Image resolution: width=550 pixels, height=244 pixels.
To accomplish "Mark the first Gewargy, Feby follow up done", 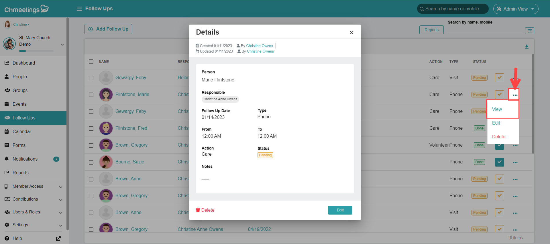I will 499,78.
